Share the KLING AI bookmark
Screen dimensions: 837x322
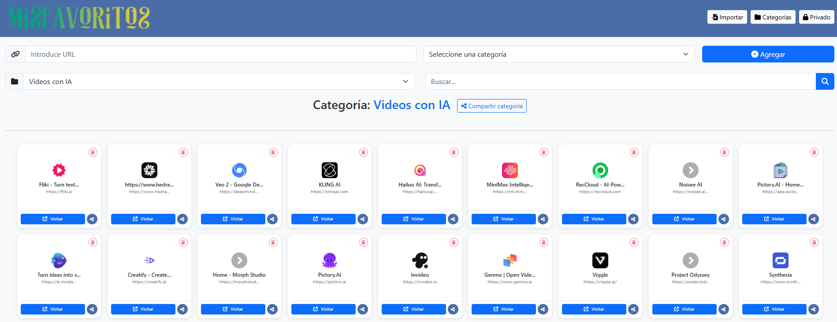point(363,219)
